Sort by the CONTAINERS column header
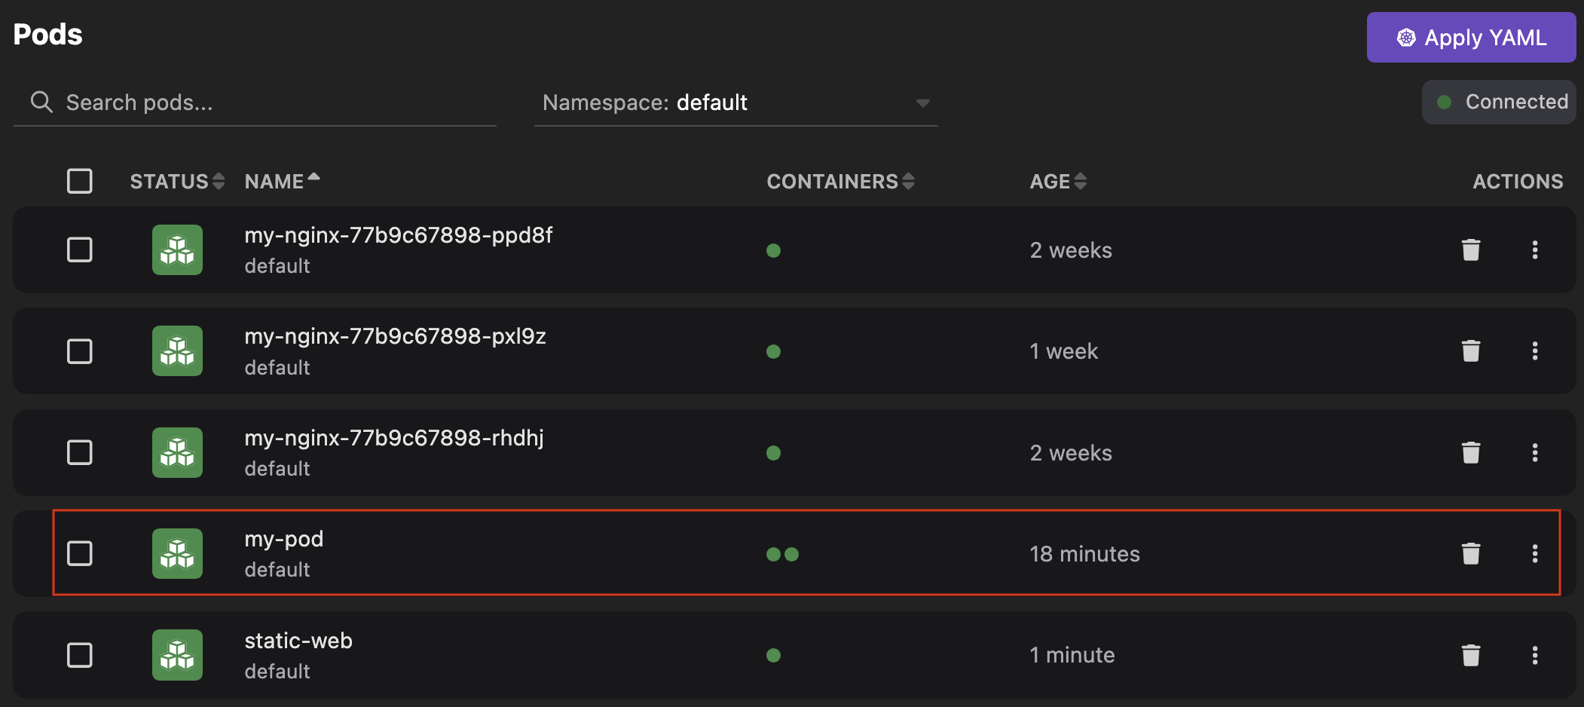This screenshot has height=707, width=1584. tap(910, 181)
